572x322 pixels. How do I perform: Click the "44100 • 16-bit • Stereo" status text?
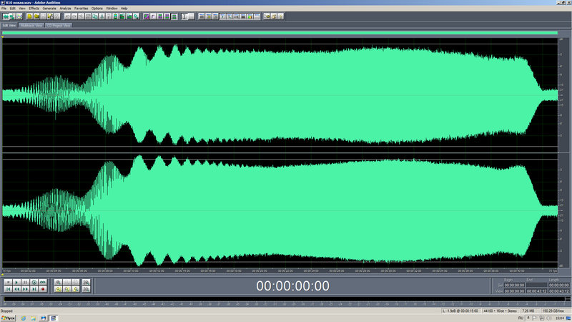[500, 311]
